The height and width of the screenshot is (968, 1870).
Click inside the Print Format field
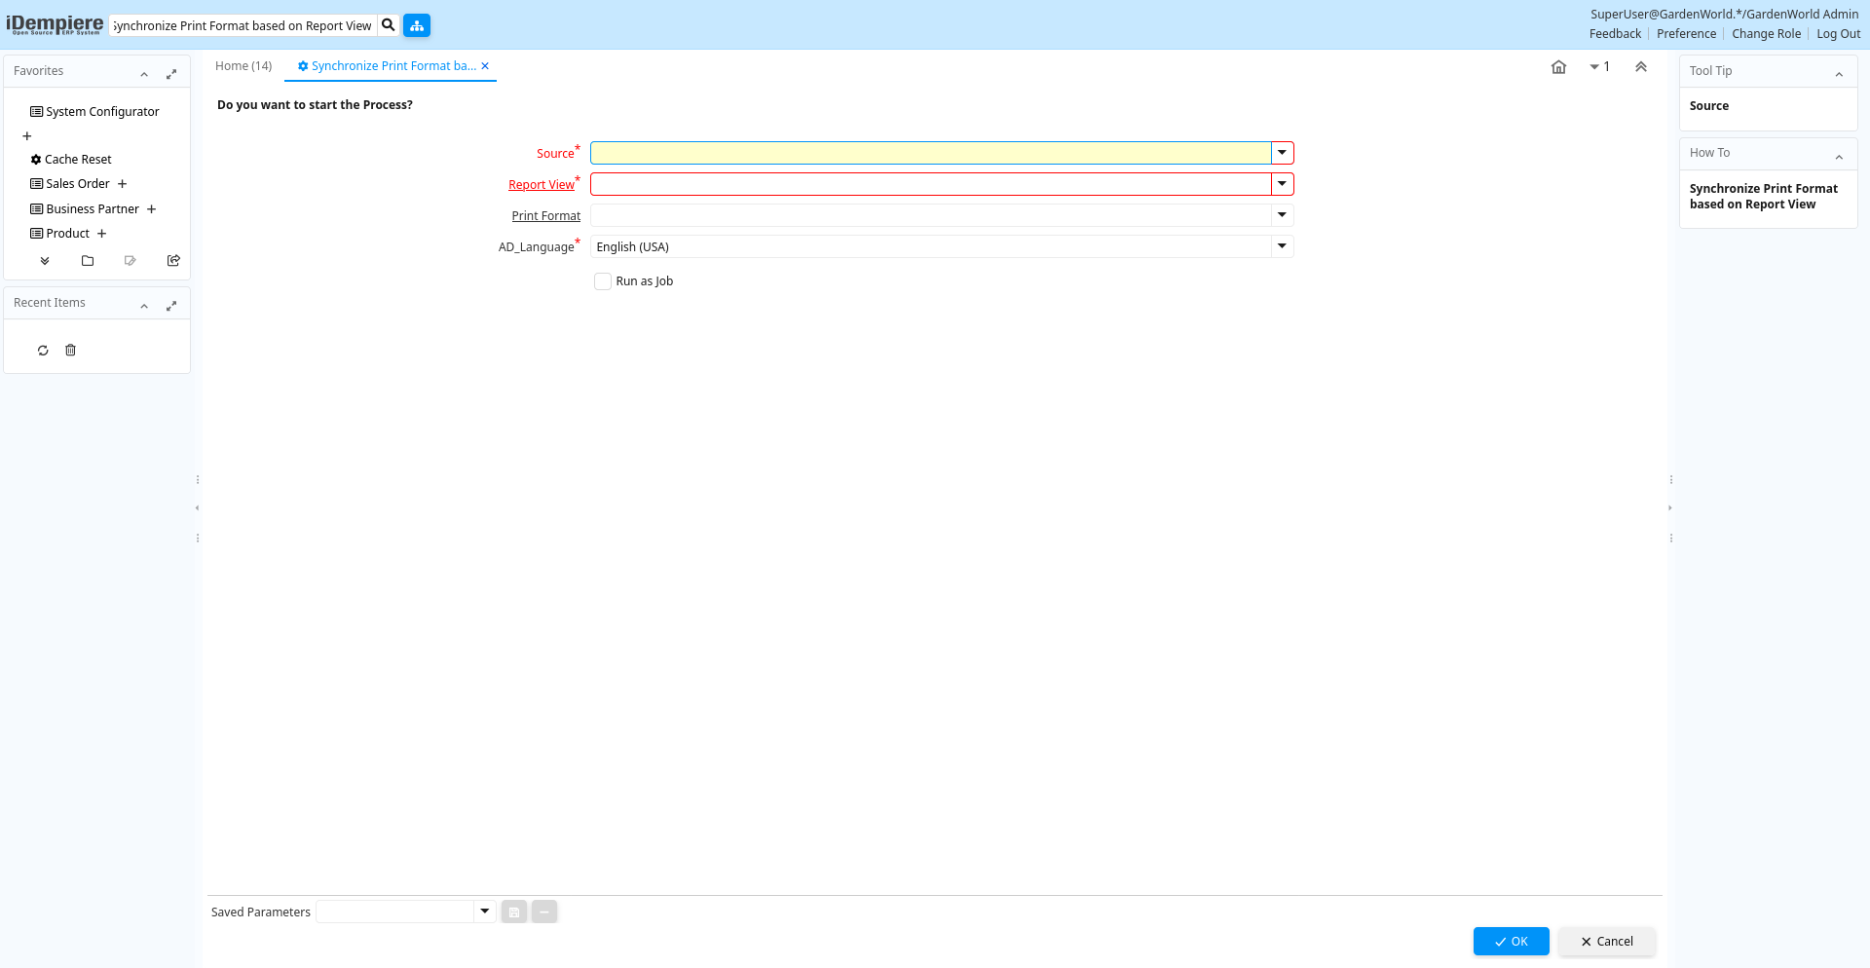[930, 215]
